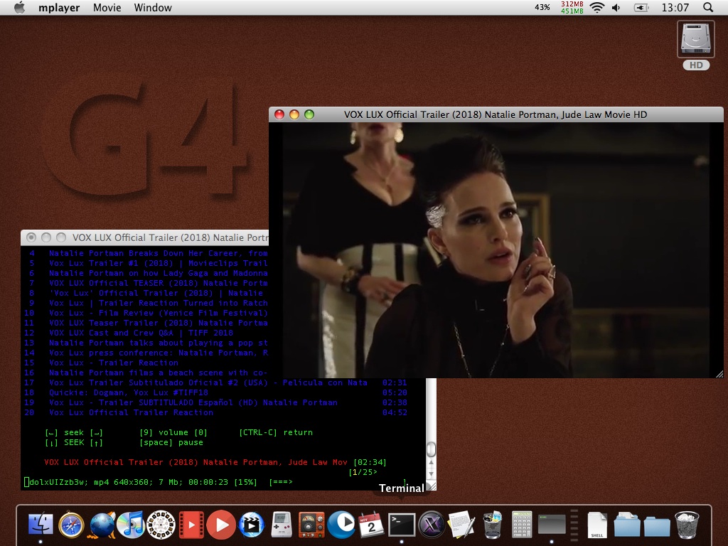Image resolution: width=728 pixels, height=546 pixels.
Task: Open the minimized dark window in dock
Action: [552, 525]
